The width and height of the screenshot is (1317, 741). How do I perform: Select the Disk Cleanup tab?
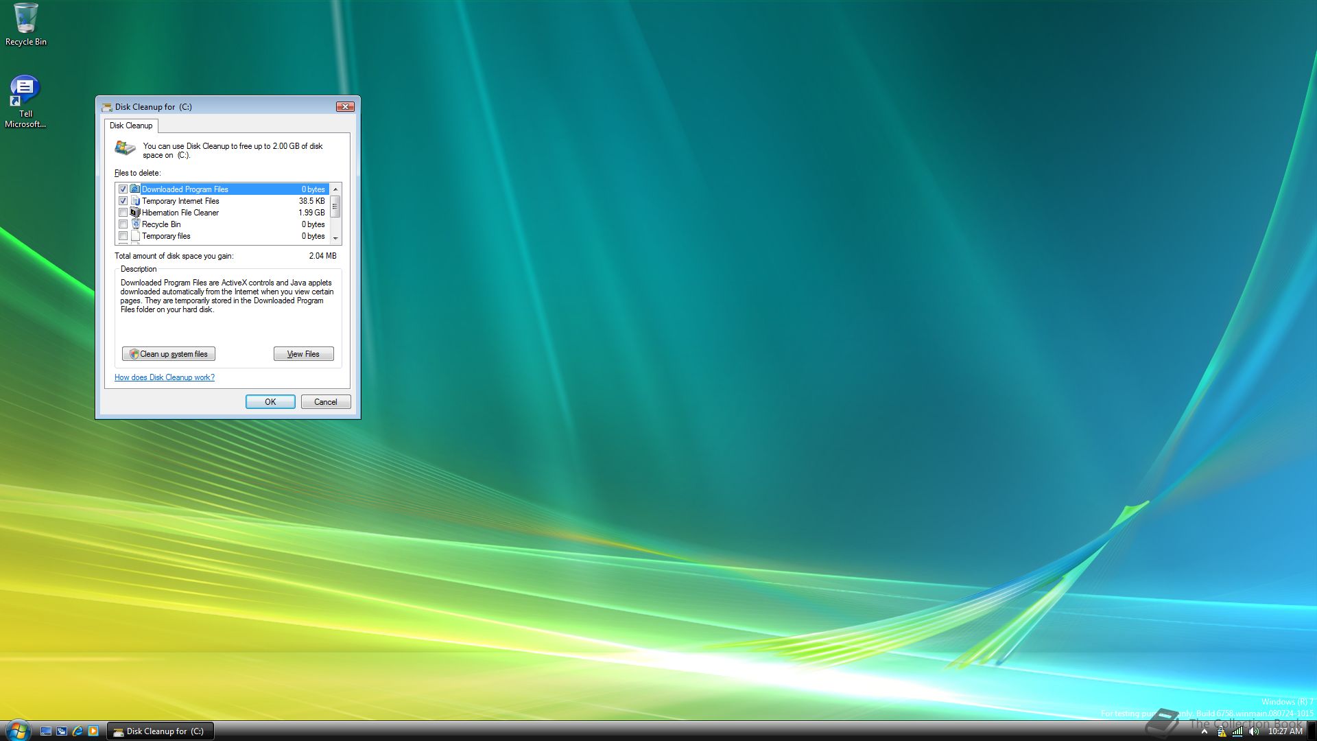pos(131,126)
